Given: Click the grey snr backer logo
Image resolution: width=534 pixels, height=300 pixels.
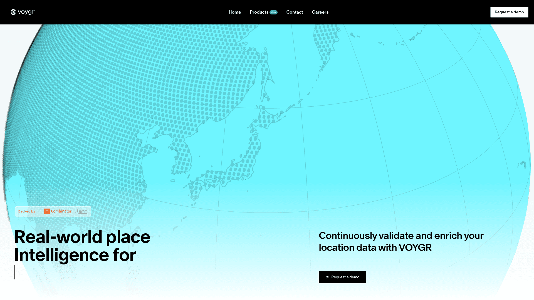Looking at the screenshot, I should [82, 211].
